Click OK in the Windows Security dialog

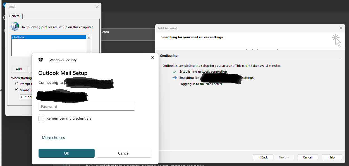pos(66,153)
